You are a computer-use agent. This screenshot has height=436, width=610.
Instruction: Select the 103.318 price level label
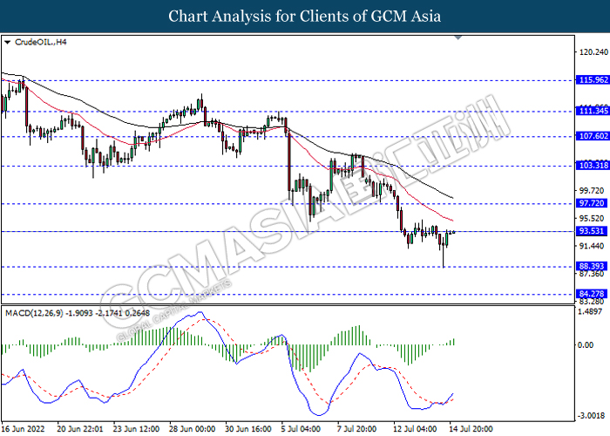pyautogui.click(x=593, y=166)
